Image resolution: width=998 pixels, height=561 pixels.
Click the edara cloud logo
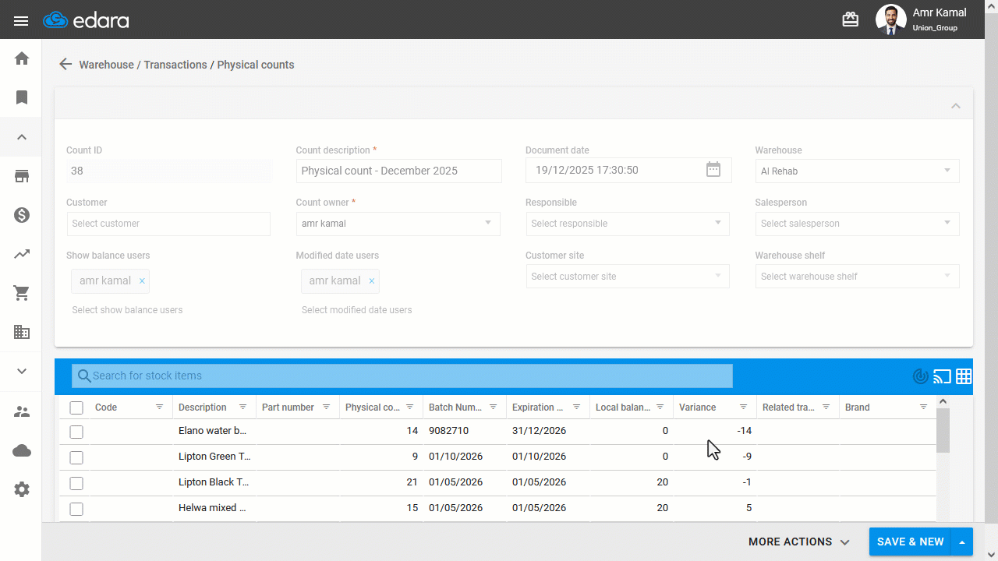[x=86, y=20]
